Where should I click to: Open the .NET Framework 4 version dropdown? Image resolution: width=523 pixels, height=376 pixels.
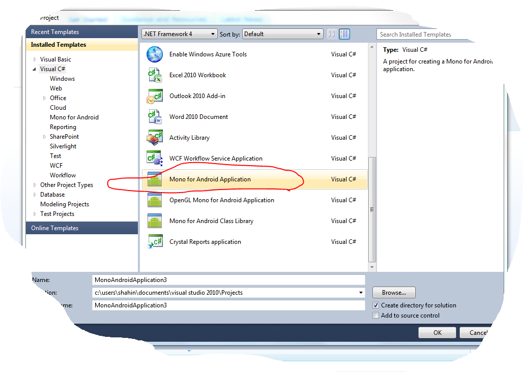click(180, 34)
